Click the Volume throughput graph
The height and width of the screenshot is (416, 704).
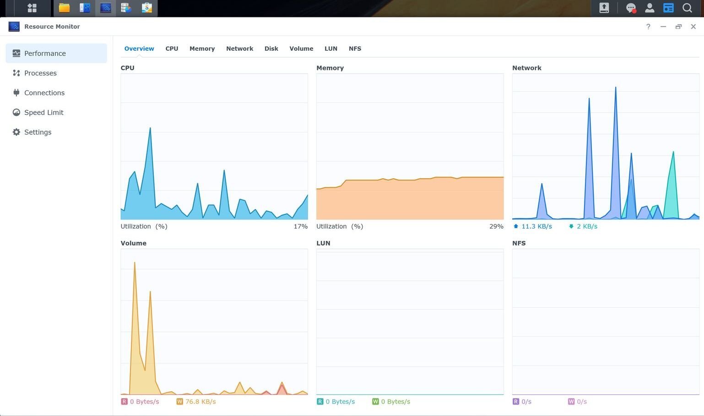pyautogui.click(x=214, y=322)
